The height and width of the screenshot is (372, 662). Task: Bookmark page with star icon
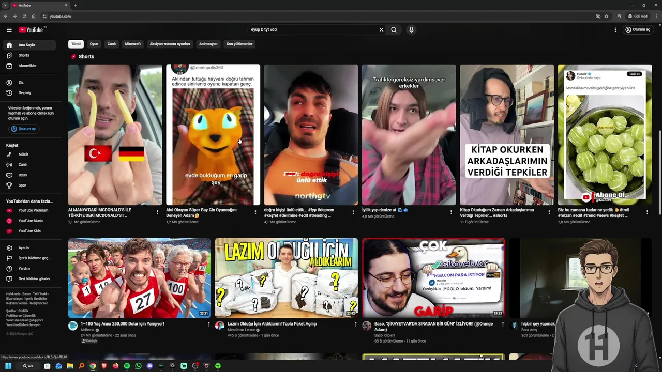606,16
